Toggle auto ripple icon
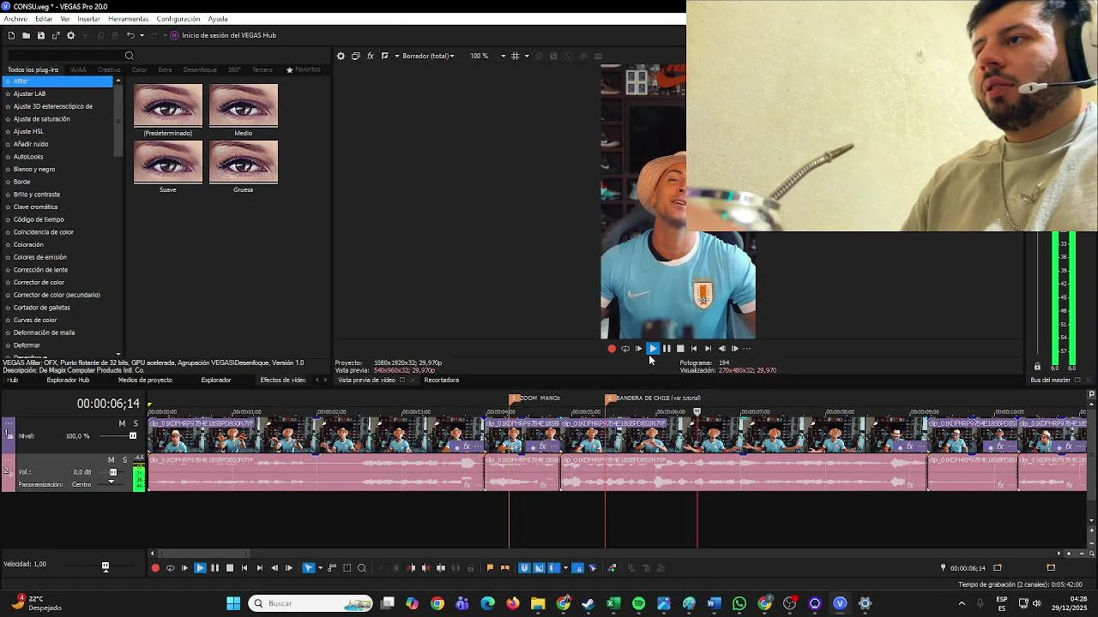 coord(553,568)
